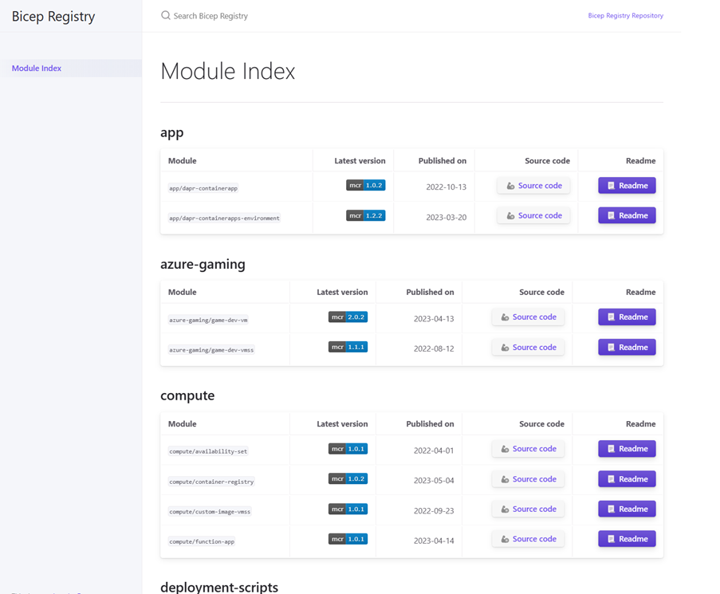Open Source code for azure-gaming/game-dev-vm

click(x=528, y=317)
